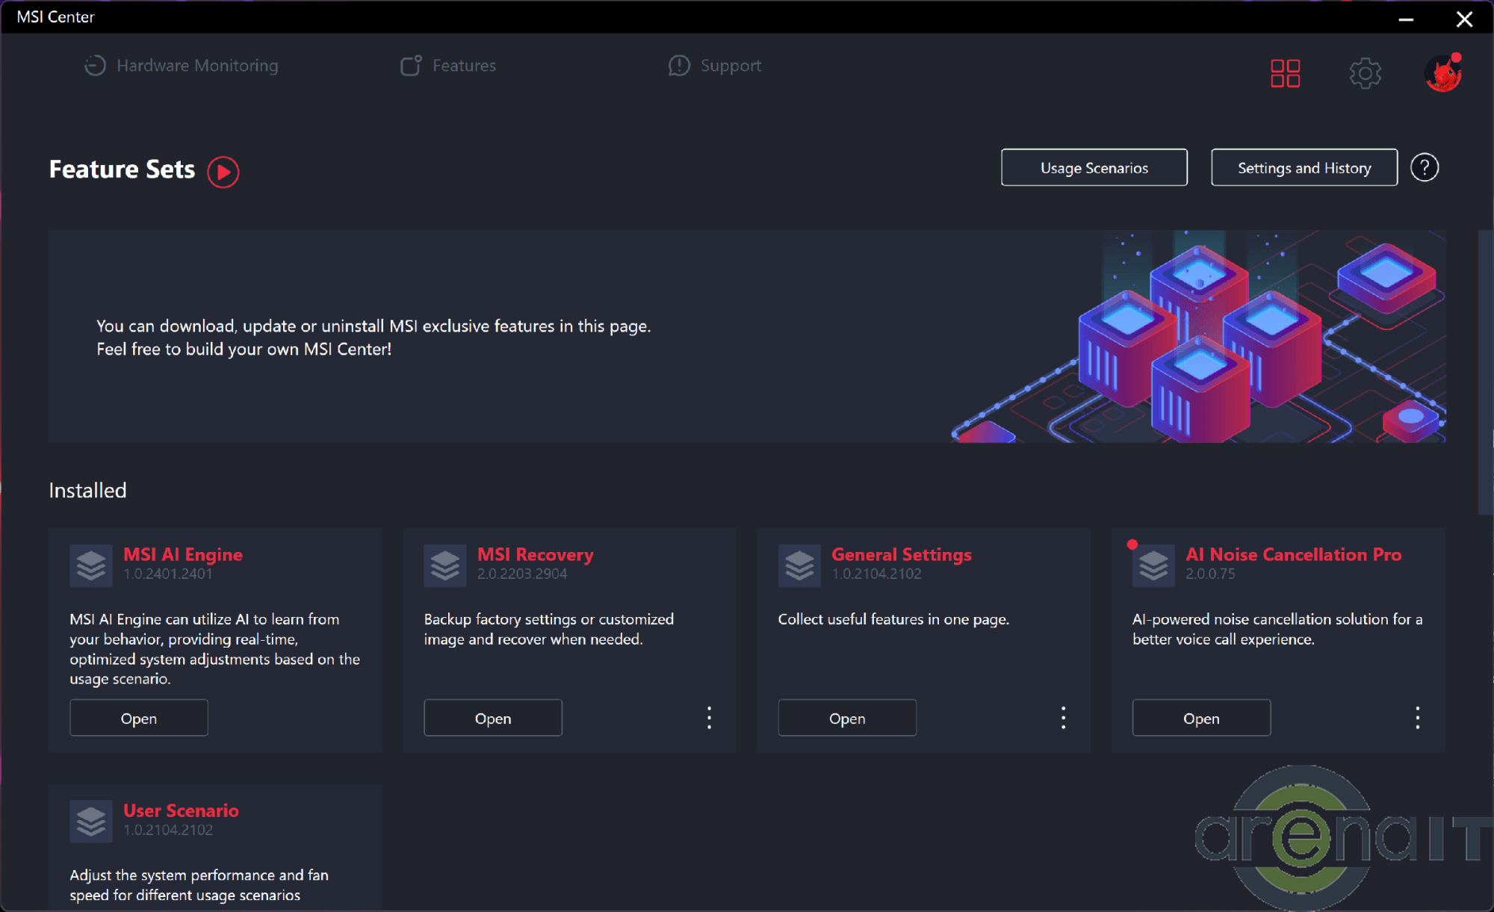Click the Usage Scenarios button

coord(1094,167)
